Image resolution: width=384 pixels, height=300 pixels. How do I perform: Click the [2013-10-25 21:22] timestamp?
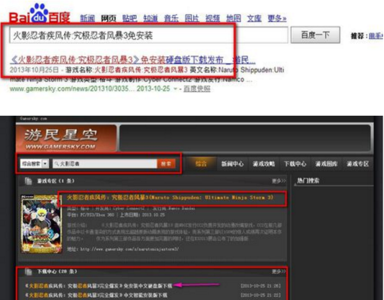pos(260,295)
